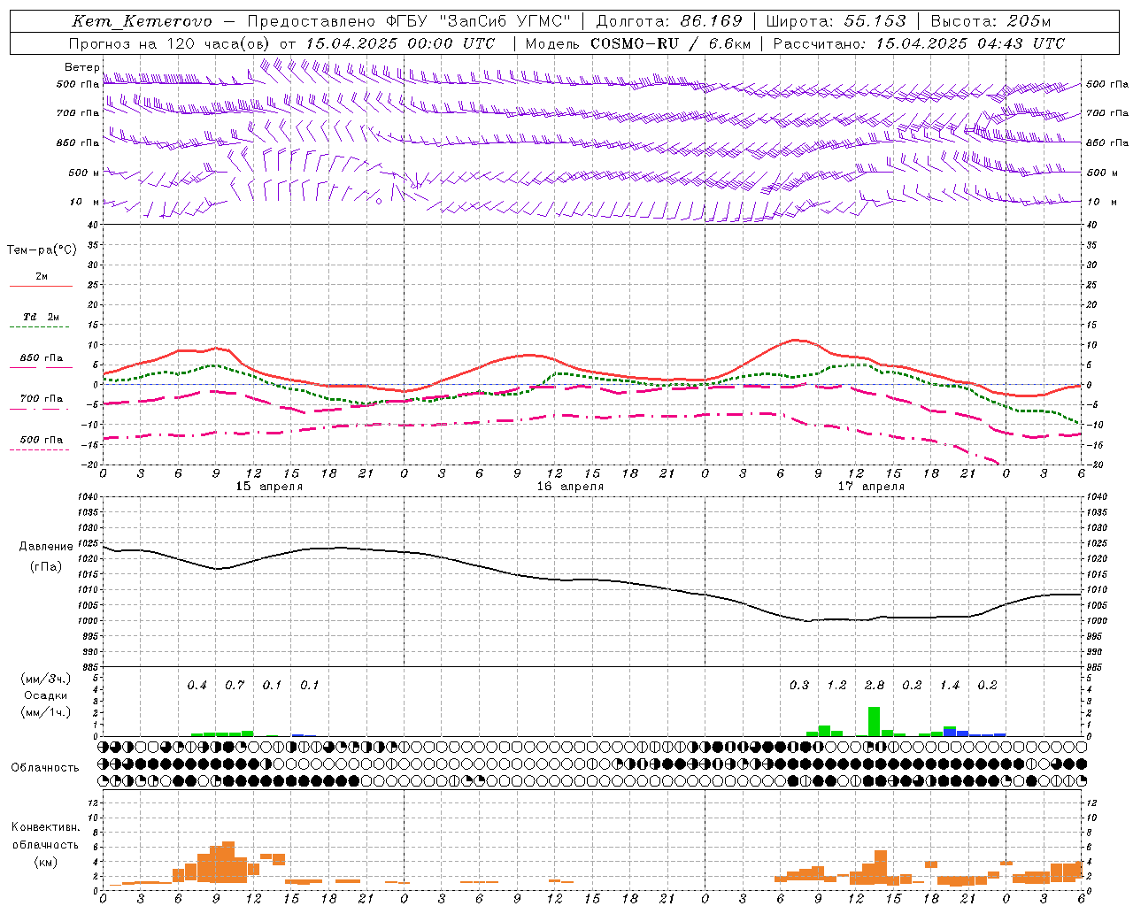
Task: Click the 'Ветер' wind panel label
Action: (81, 67)
